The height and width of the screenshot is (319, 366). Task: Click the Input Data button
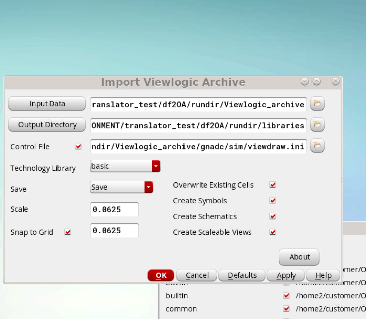pyautogui.click(x=47, y=104)
